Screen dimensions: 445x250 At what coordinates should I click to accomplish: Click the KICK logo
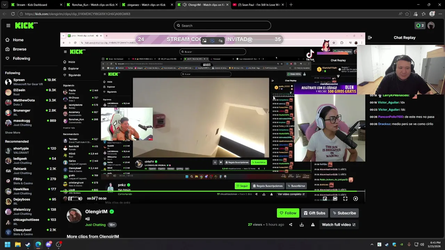26,25
